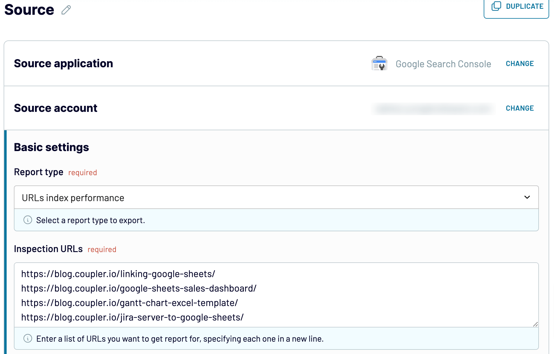Viewport: 554px width, 354px height.
Task: Click the blurred source account email
Action: pyautogui.click(x=433, y=109)
